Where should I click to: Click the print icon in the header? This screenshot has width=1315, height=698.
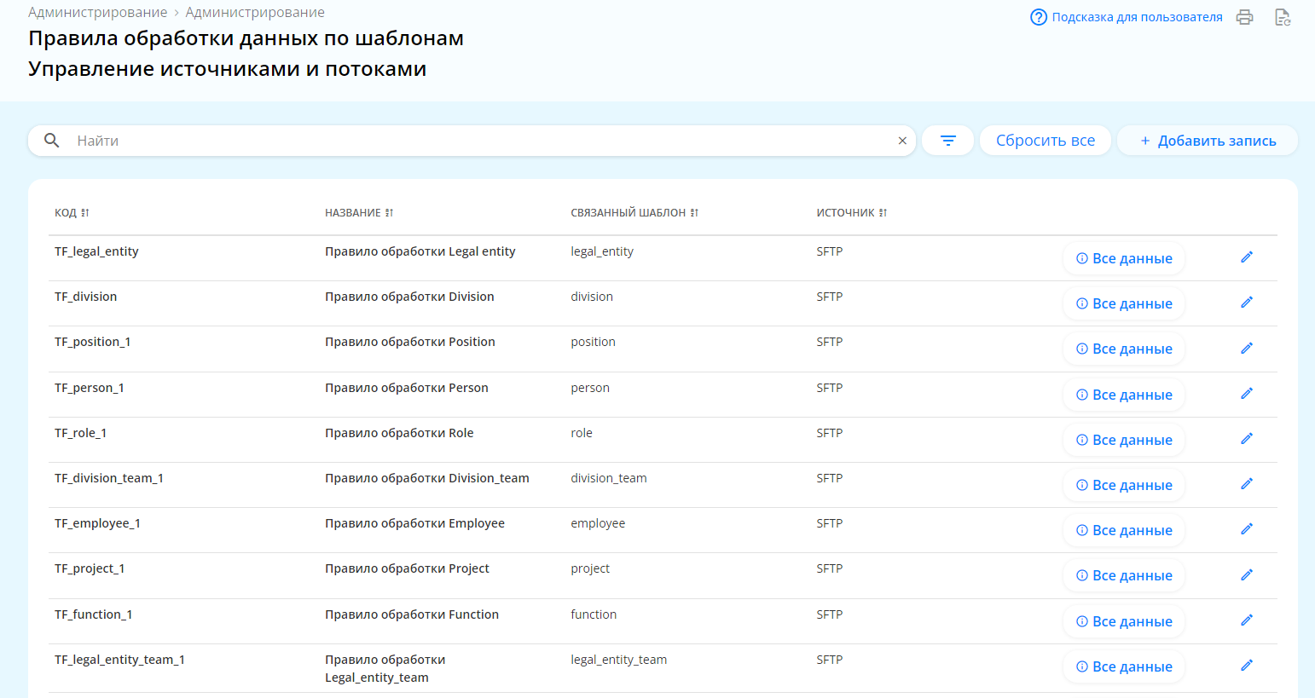click(1244, 17)
